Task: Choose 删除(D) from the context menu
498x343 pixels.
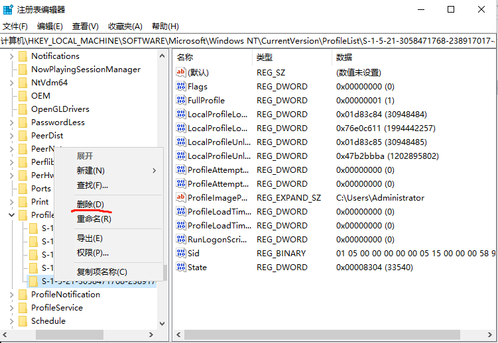Action: click(x=90, y=204)
